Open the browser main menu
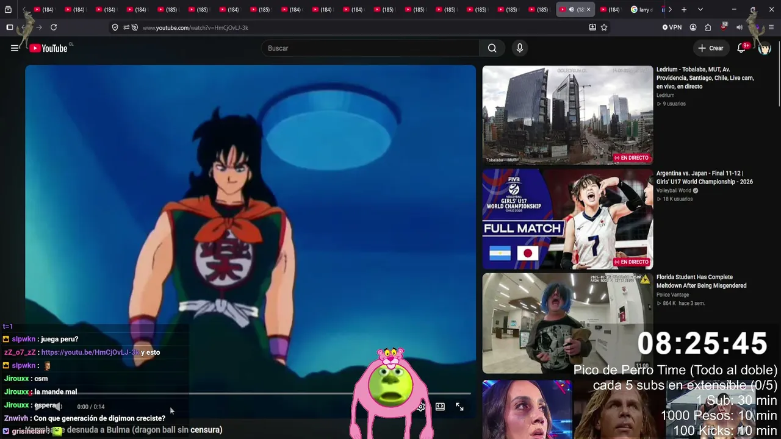 click(772, 27)
